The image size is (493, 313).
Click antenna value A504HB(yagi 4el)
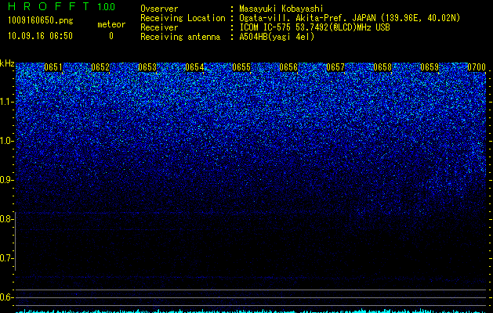pos(277,37)
